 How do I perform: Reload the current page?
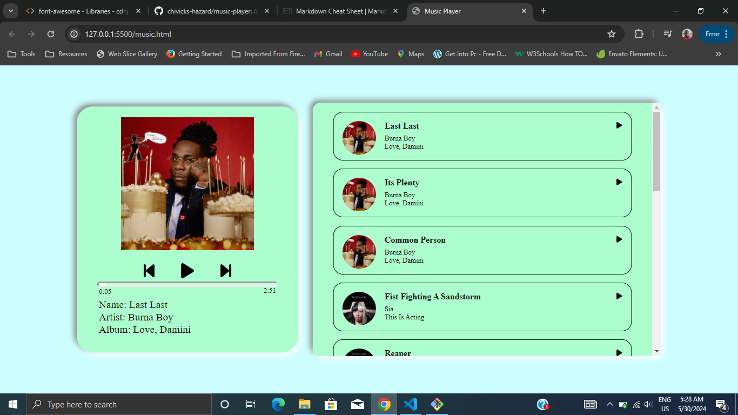tap(51, 34)
